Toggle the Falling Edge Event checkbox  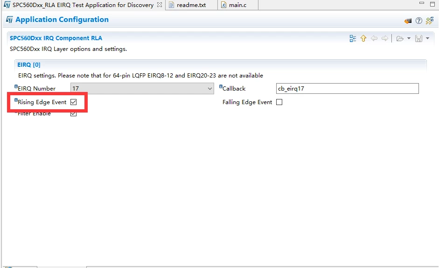pyautogui.click(x=279, y=102)
